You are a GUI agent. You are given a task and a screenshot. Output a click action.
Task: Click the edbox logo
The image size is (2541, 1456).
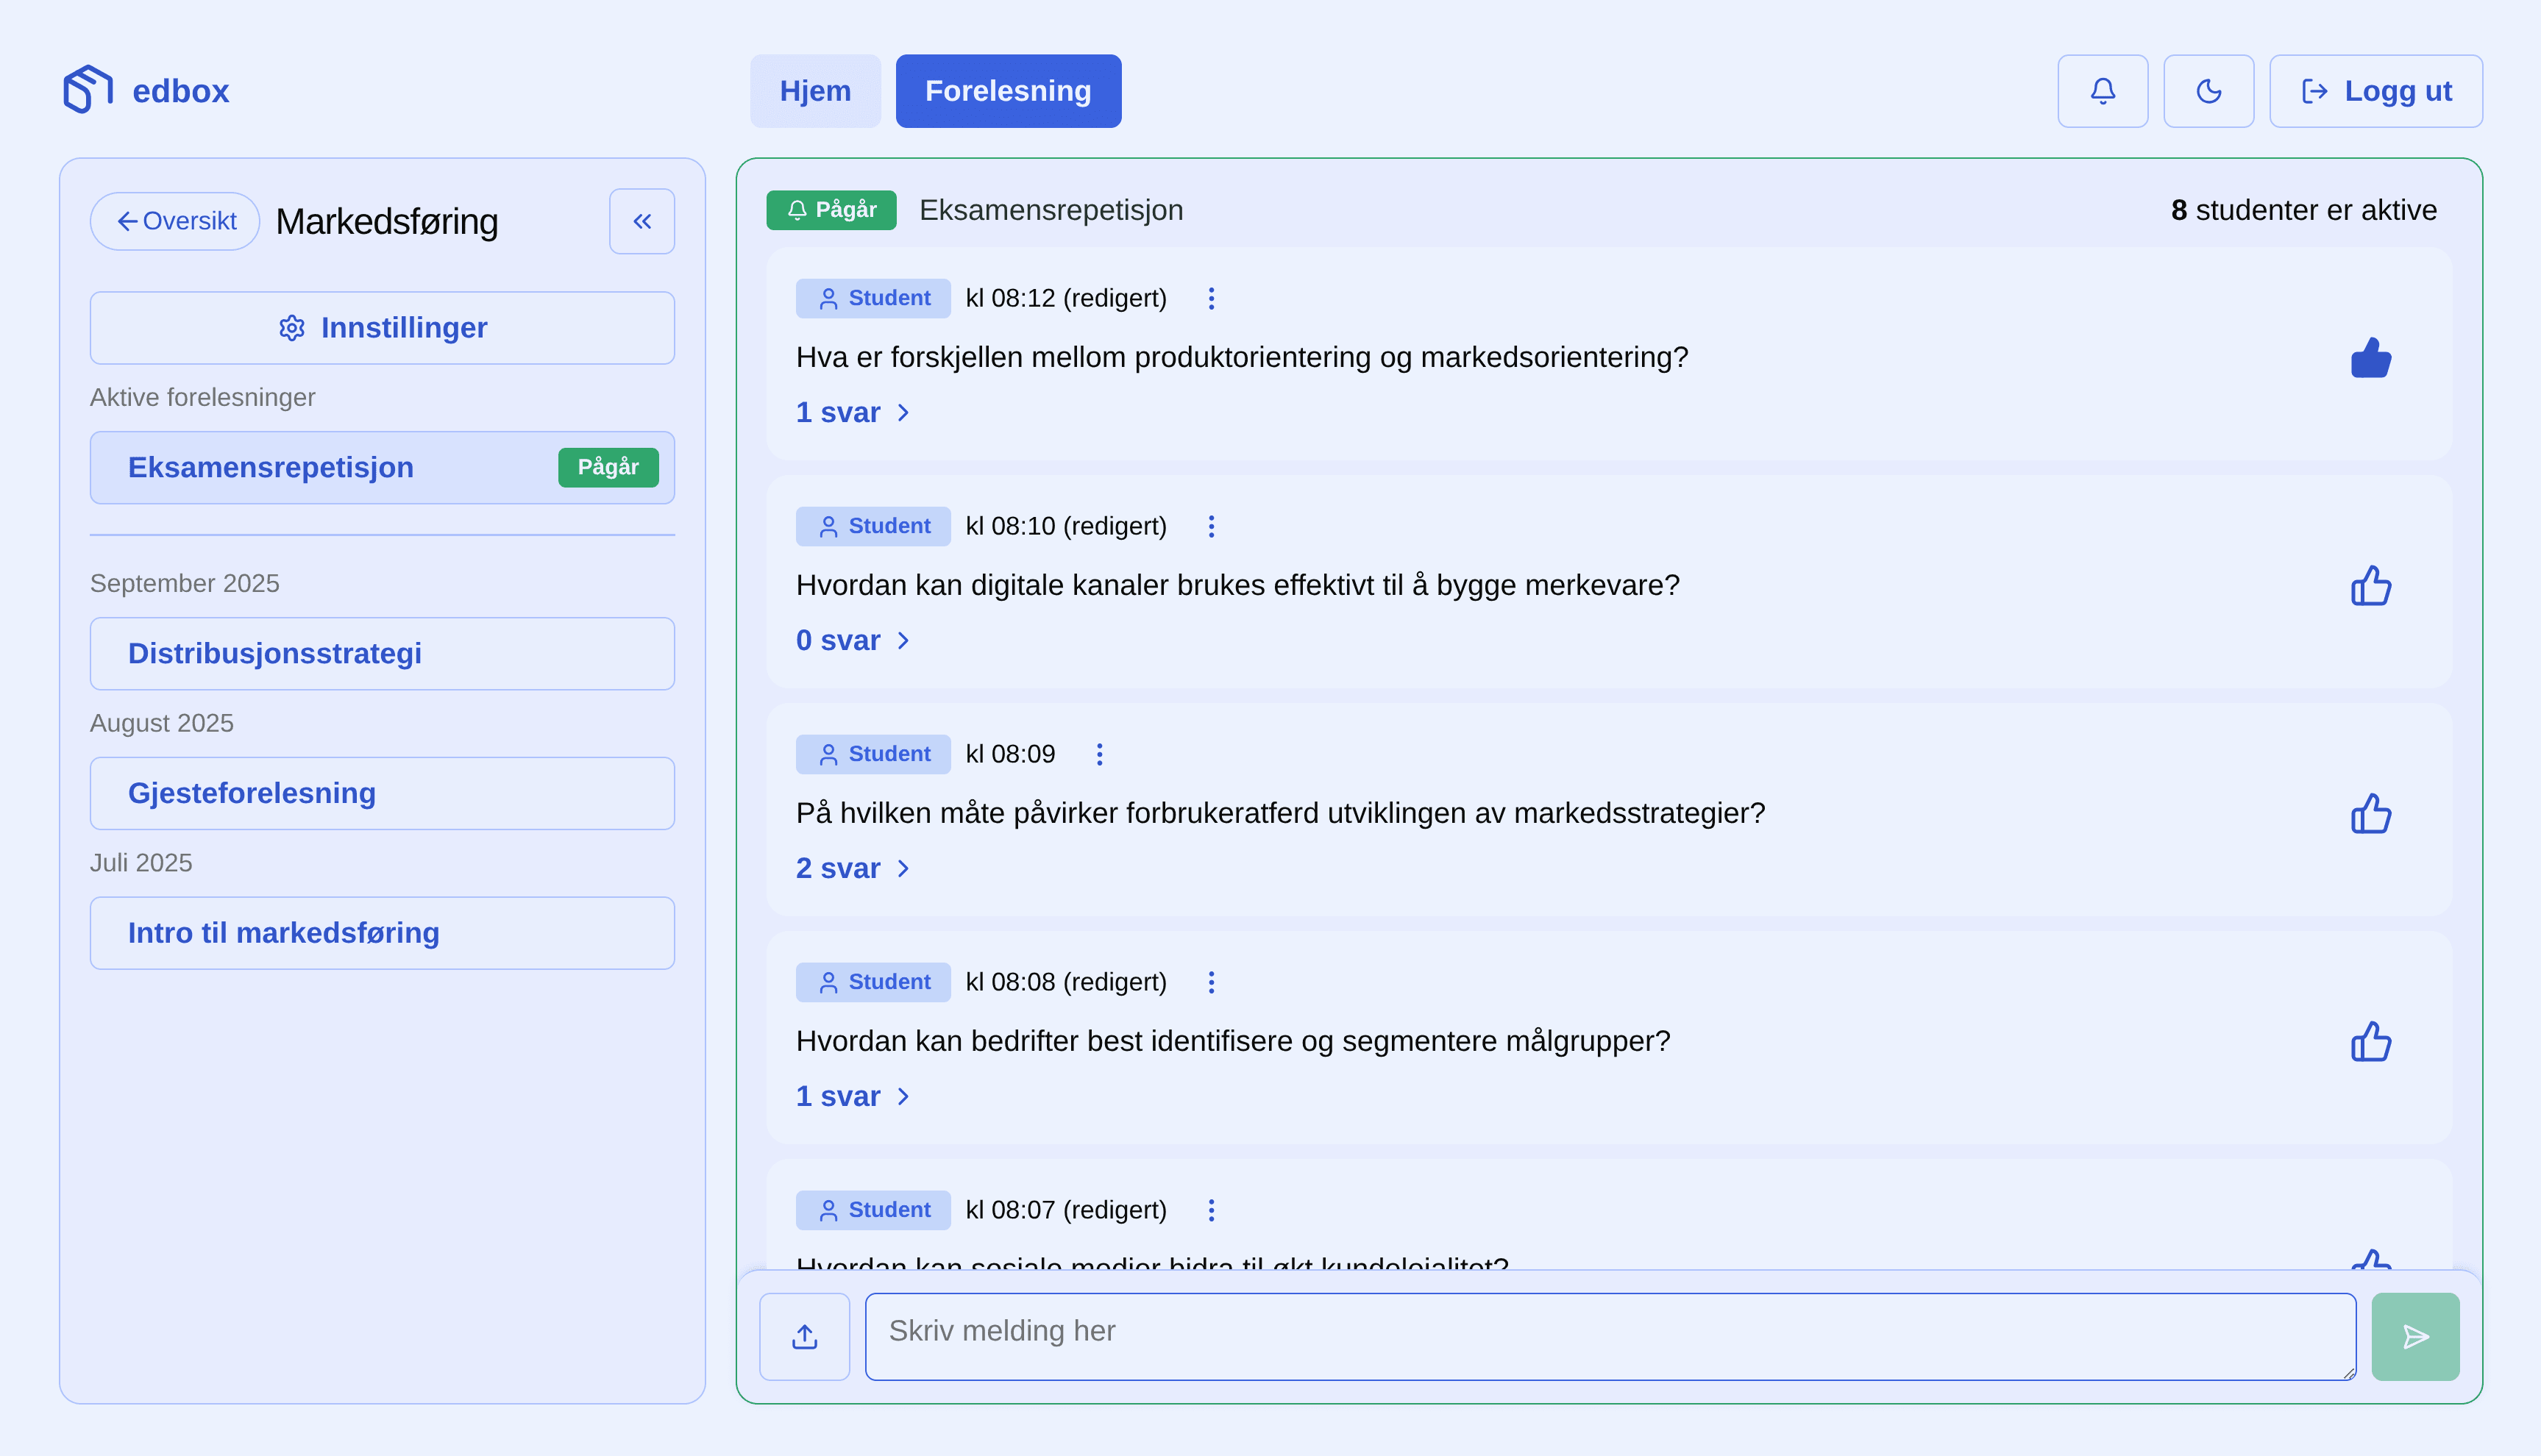pyautogui.click(x=146, y=91)
